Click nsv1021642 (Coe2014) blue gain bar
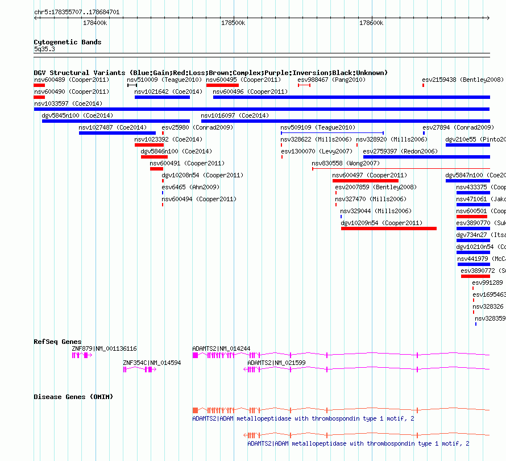This screenshot has height=461, width=506. click(163, 97)
